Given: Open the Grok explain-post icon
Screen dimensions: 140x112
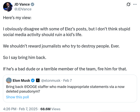Looking at the screenshot, I should pyautogui.click(x=128, y=4).
